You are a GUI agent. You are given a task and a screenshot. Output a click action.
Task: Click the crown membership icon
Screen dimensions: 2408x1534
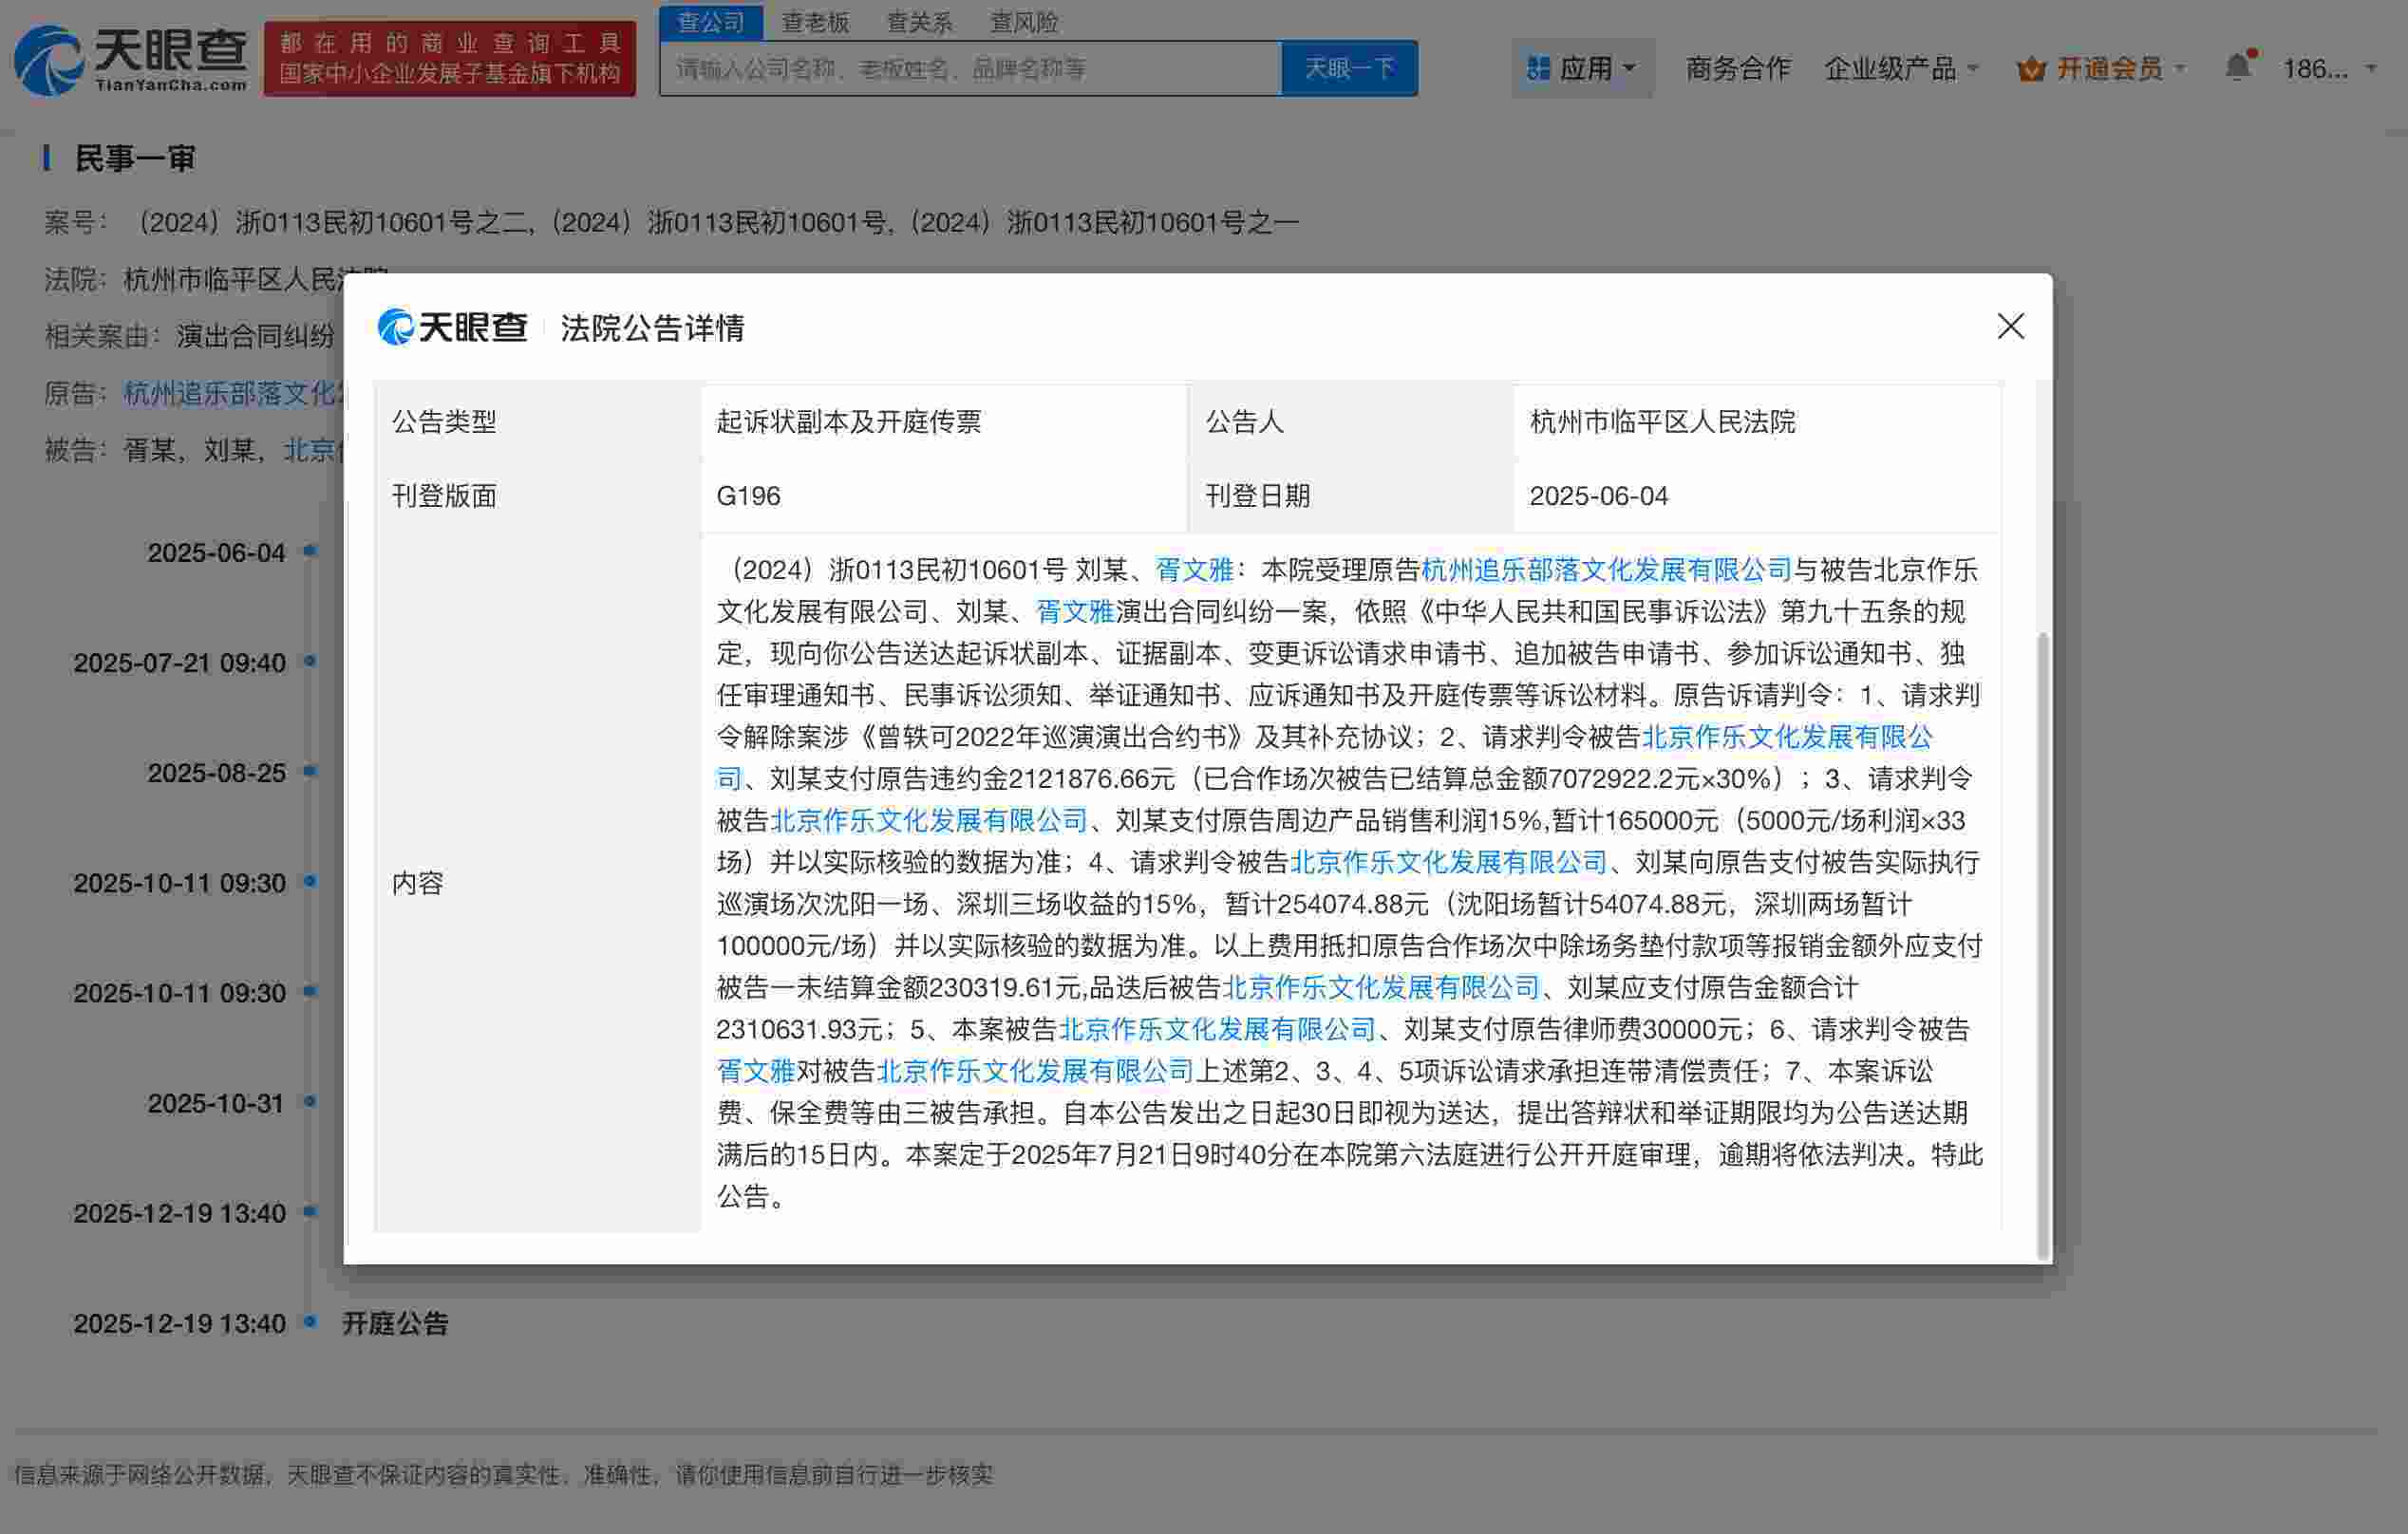pos(2030,69)
